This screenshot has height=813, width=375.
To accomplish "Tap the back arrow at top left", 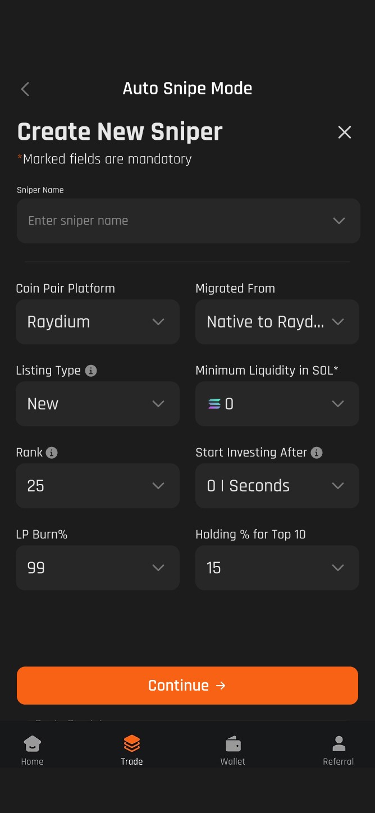I will (25, 89).
